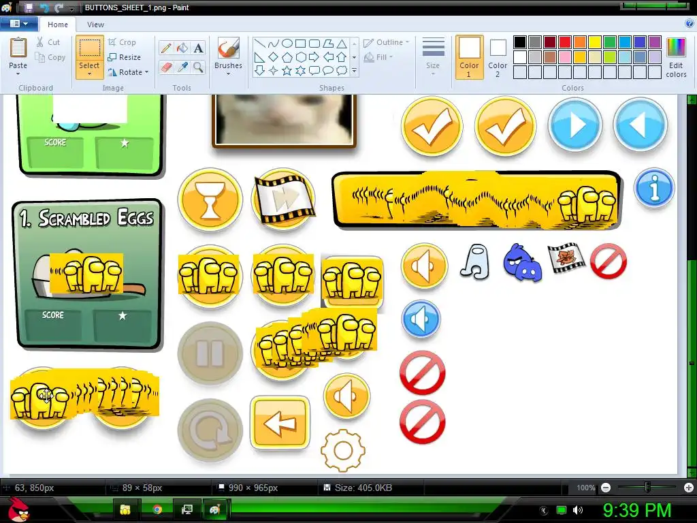This screenshot has width=697, height=523.
Task: Switch to the View tab
Action: coord(95,25)
